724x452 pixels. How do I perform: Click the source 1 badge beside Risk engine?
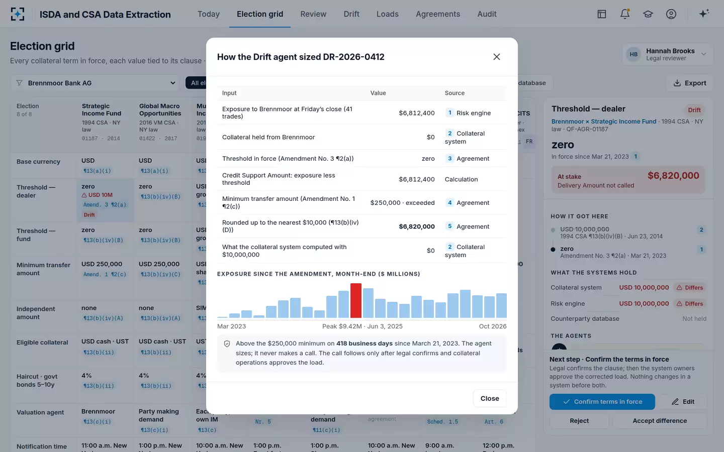point(449,112)
